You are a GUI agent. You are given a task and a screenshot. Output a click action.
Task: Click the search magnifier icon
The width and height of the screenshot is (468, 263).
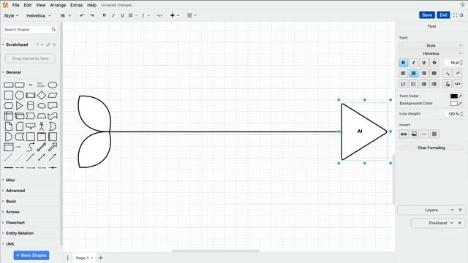(x=53, y=29)
